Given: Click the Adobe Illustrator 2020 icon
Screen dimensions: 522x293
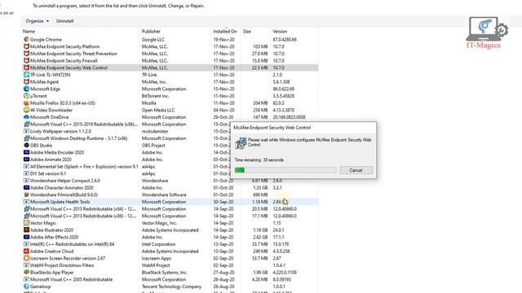Looking at the screenshot, I should [26, 230].
